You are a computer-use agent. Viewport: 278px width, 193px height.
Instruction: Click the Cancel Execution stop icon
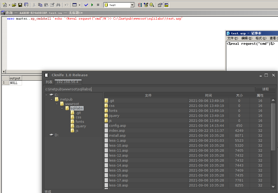coord(98,5)
